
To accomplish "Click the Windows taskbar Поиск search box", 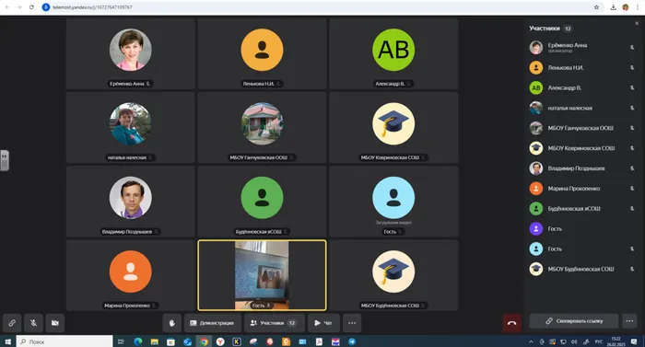I will pos(64,341).
